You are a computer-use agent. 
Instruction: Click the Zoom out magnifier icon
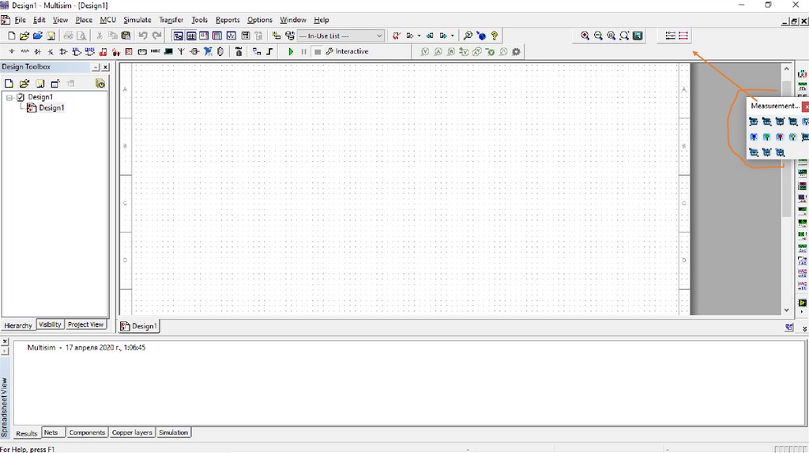point(598,36)
